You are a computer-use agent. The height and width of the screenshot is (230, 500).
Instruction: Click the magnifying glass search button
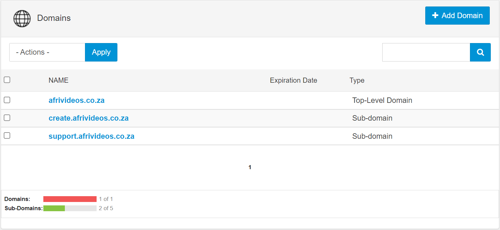click(480, 52)
